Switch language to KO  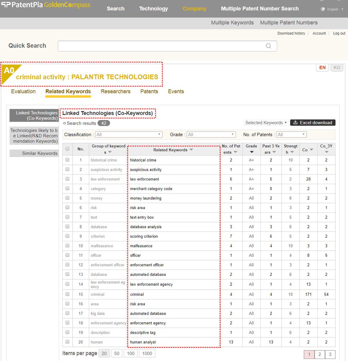click(337, 68)
